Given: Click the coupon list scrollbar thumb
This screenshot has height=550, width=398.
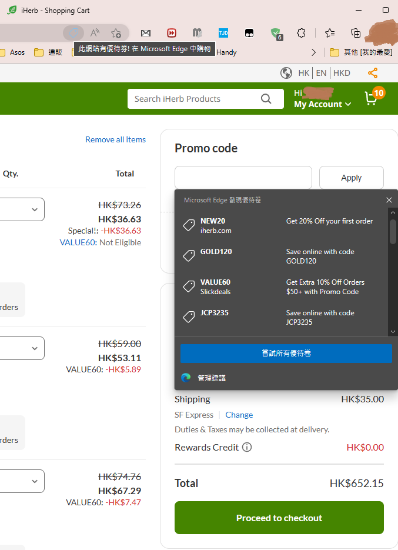Looking at the screenshot, I should tap(393, 232).
